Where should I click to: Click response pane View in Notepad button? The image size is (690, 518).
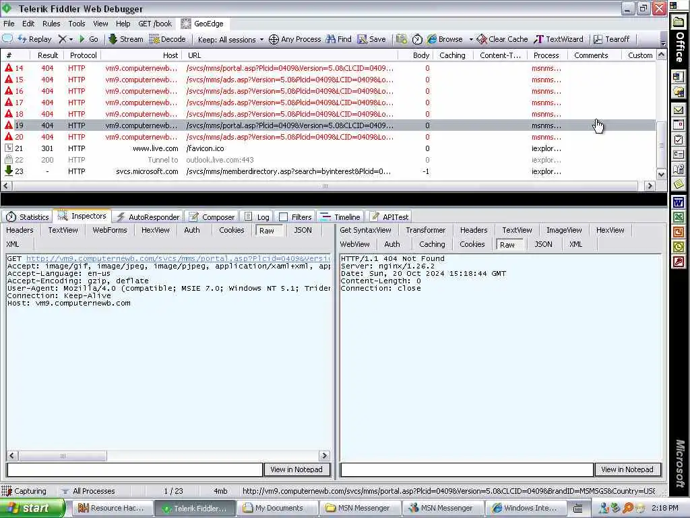pyautogui.click(x=627, y=469)
